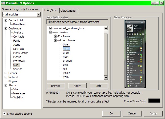The height and width of the screenshot is (119, 165).
Task: Click the skin list scrollbar thumb
Action: pos(106,55)
